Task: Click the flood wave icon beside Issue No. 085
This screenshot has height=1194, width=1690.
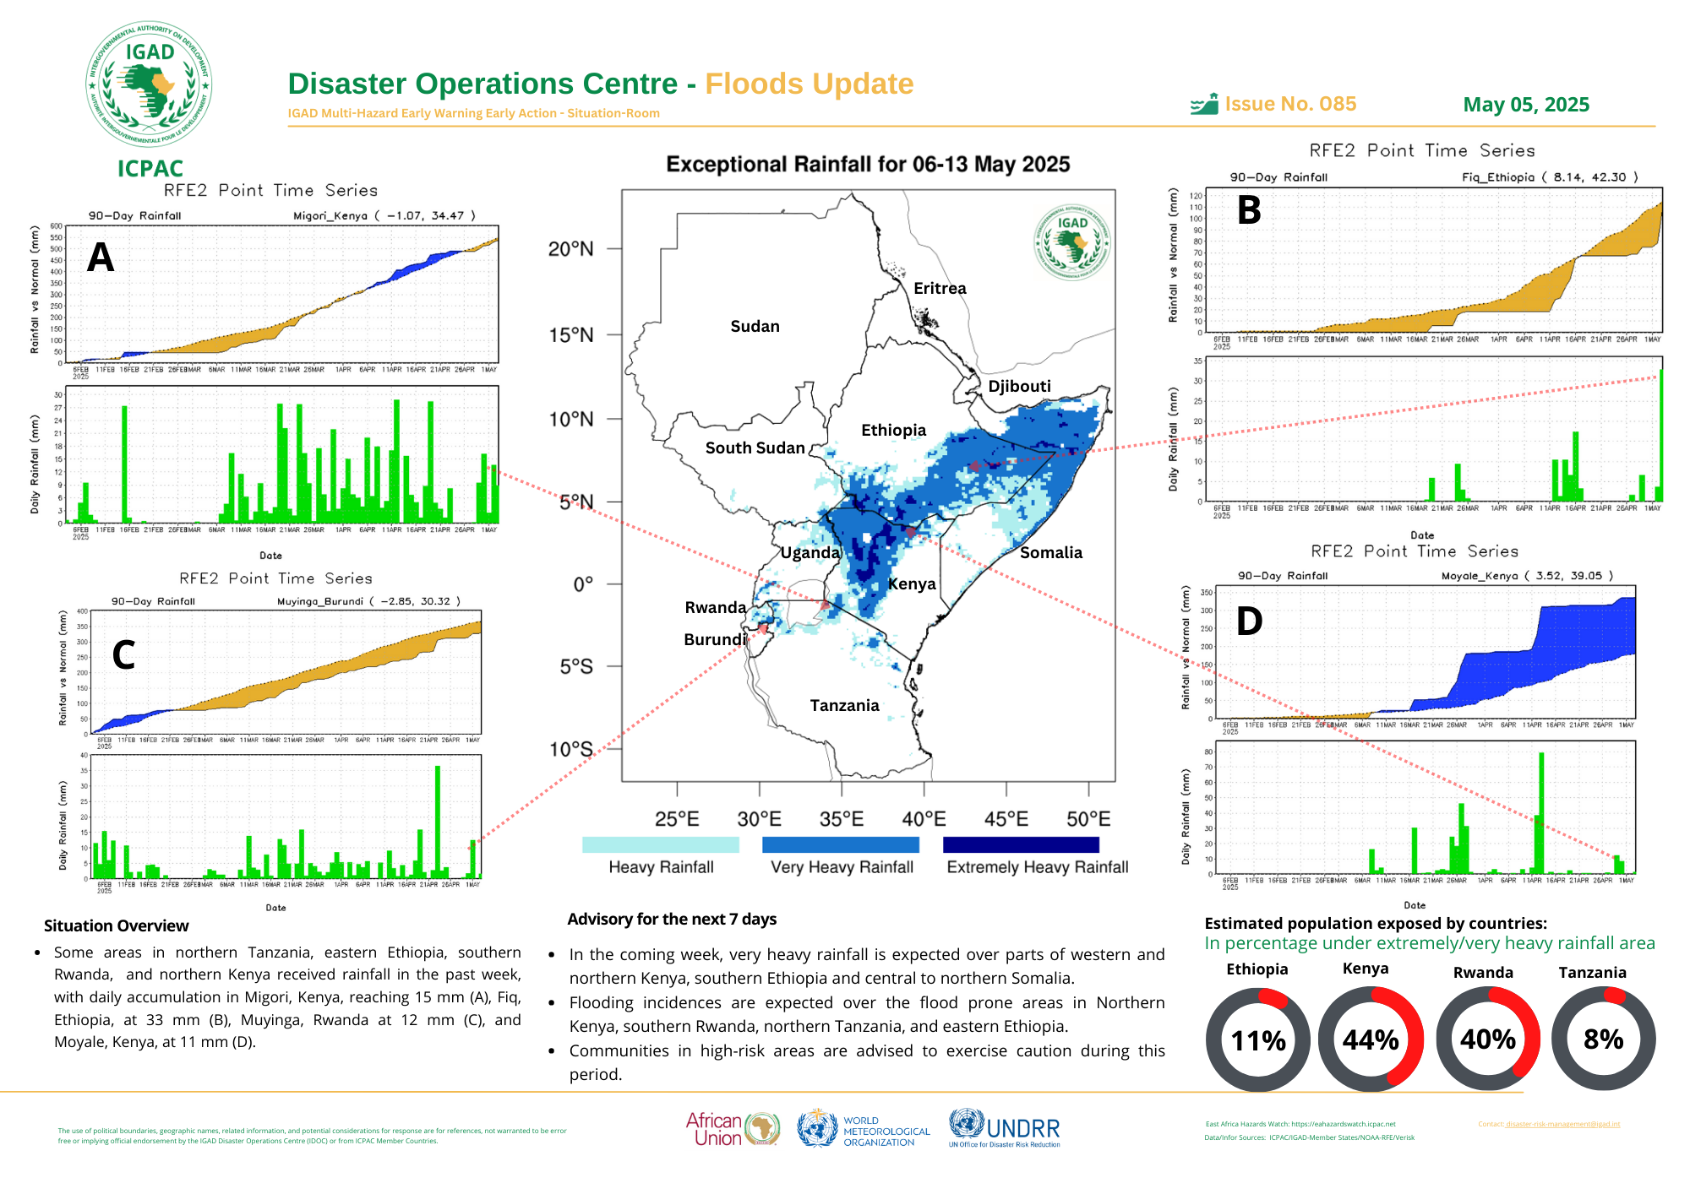Action: (1204, 104)
